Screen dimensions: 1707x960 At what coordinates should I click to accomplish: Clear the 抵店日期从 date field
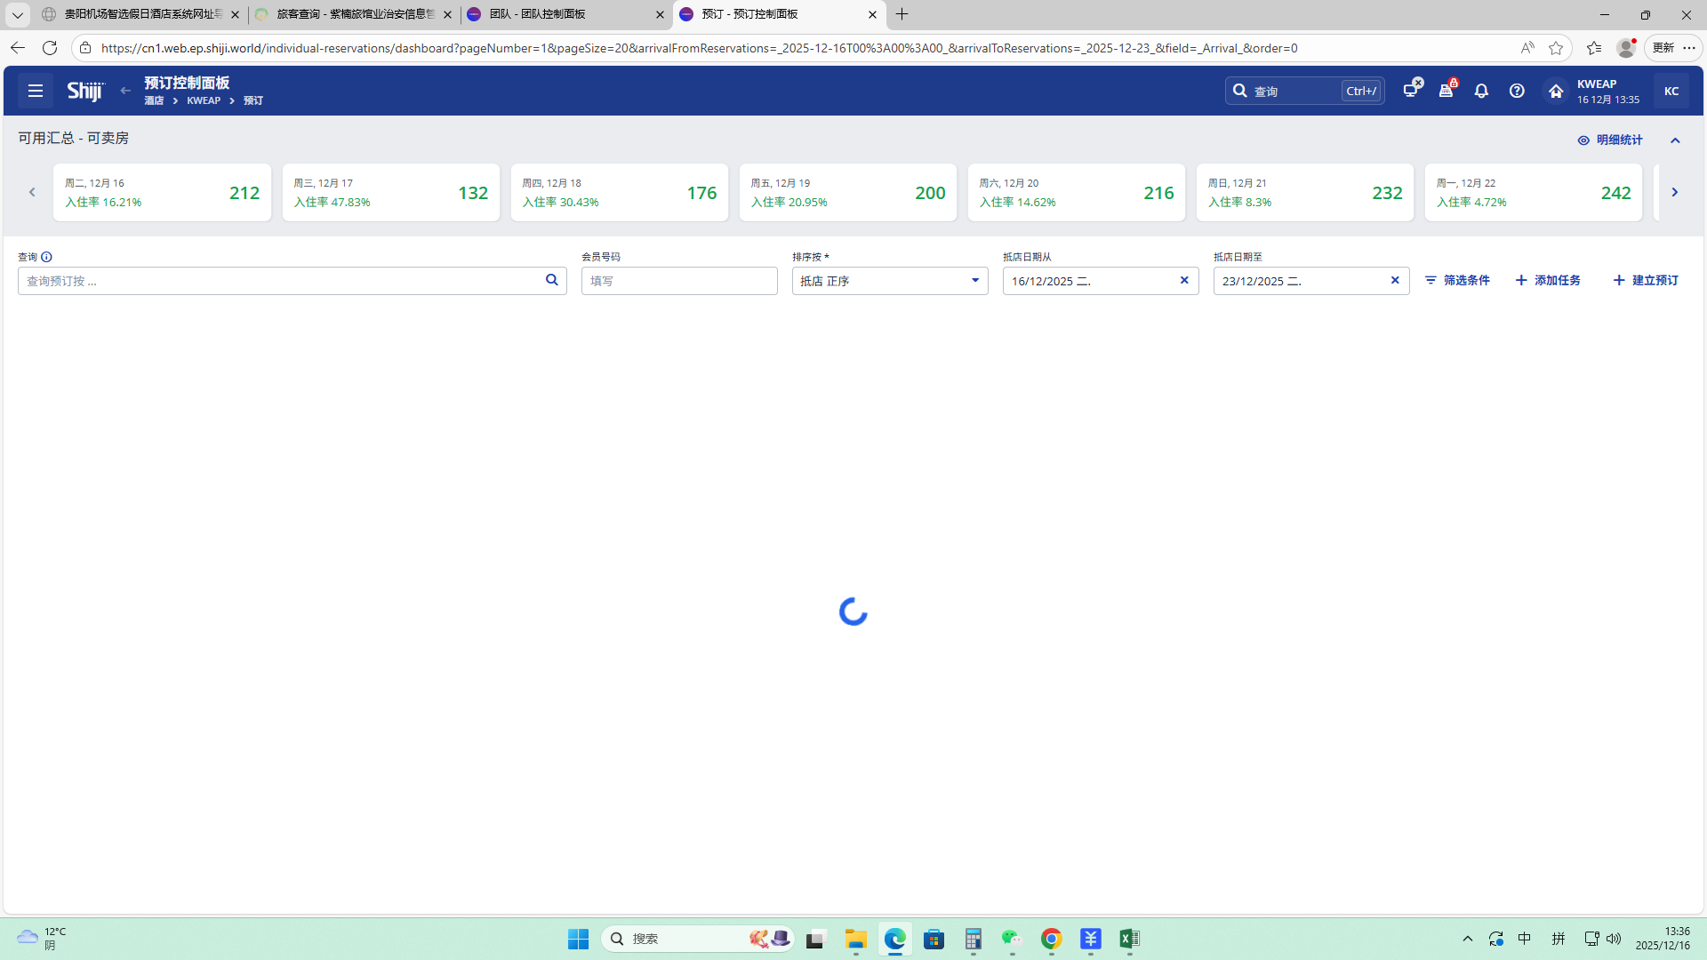[1184, 281]
